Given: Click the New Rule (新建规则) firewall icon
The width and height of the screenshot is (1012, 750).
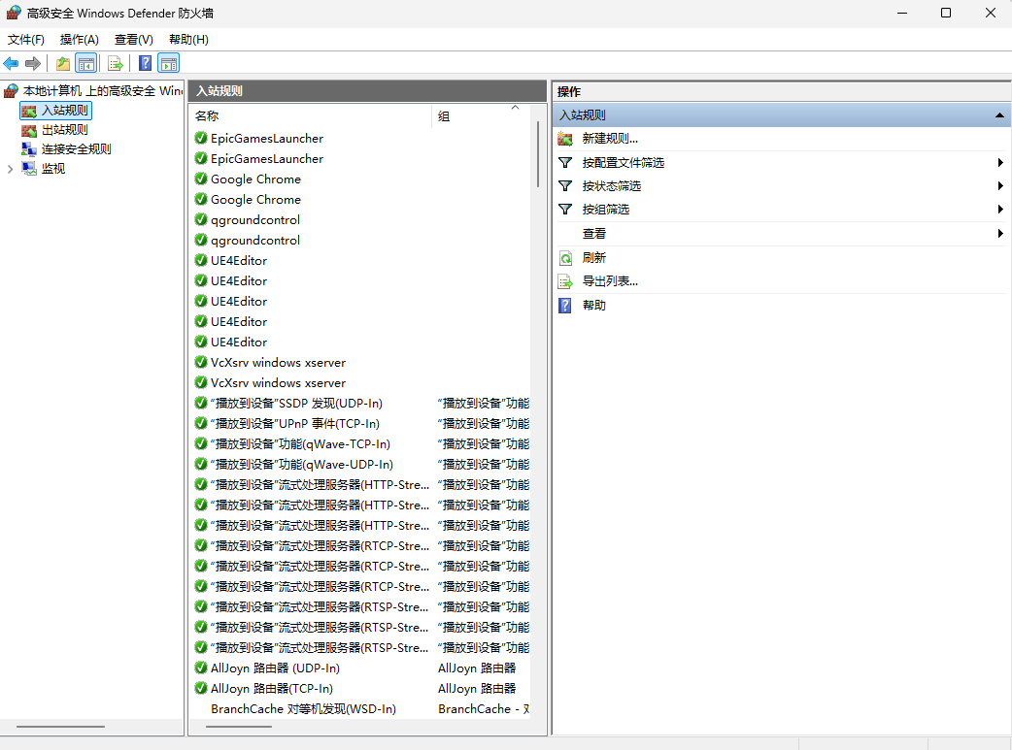Looking at the screenshot, I should pyautogui.click(x=565, y=139).
